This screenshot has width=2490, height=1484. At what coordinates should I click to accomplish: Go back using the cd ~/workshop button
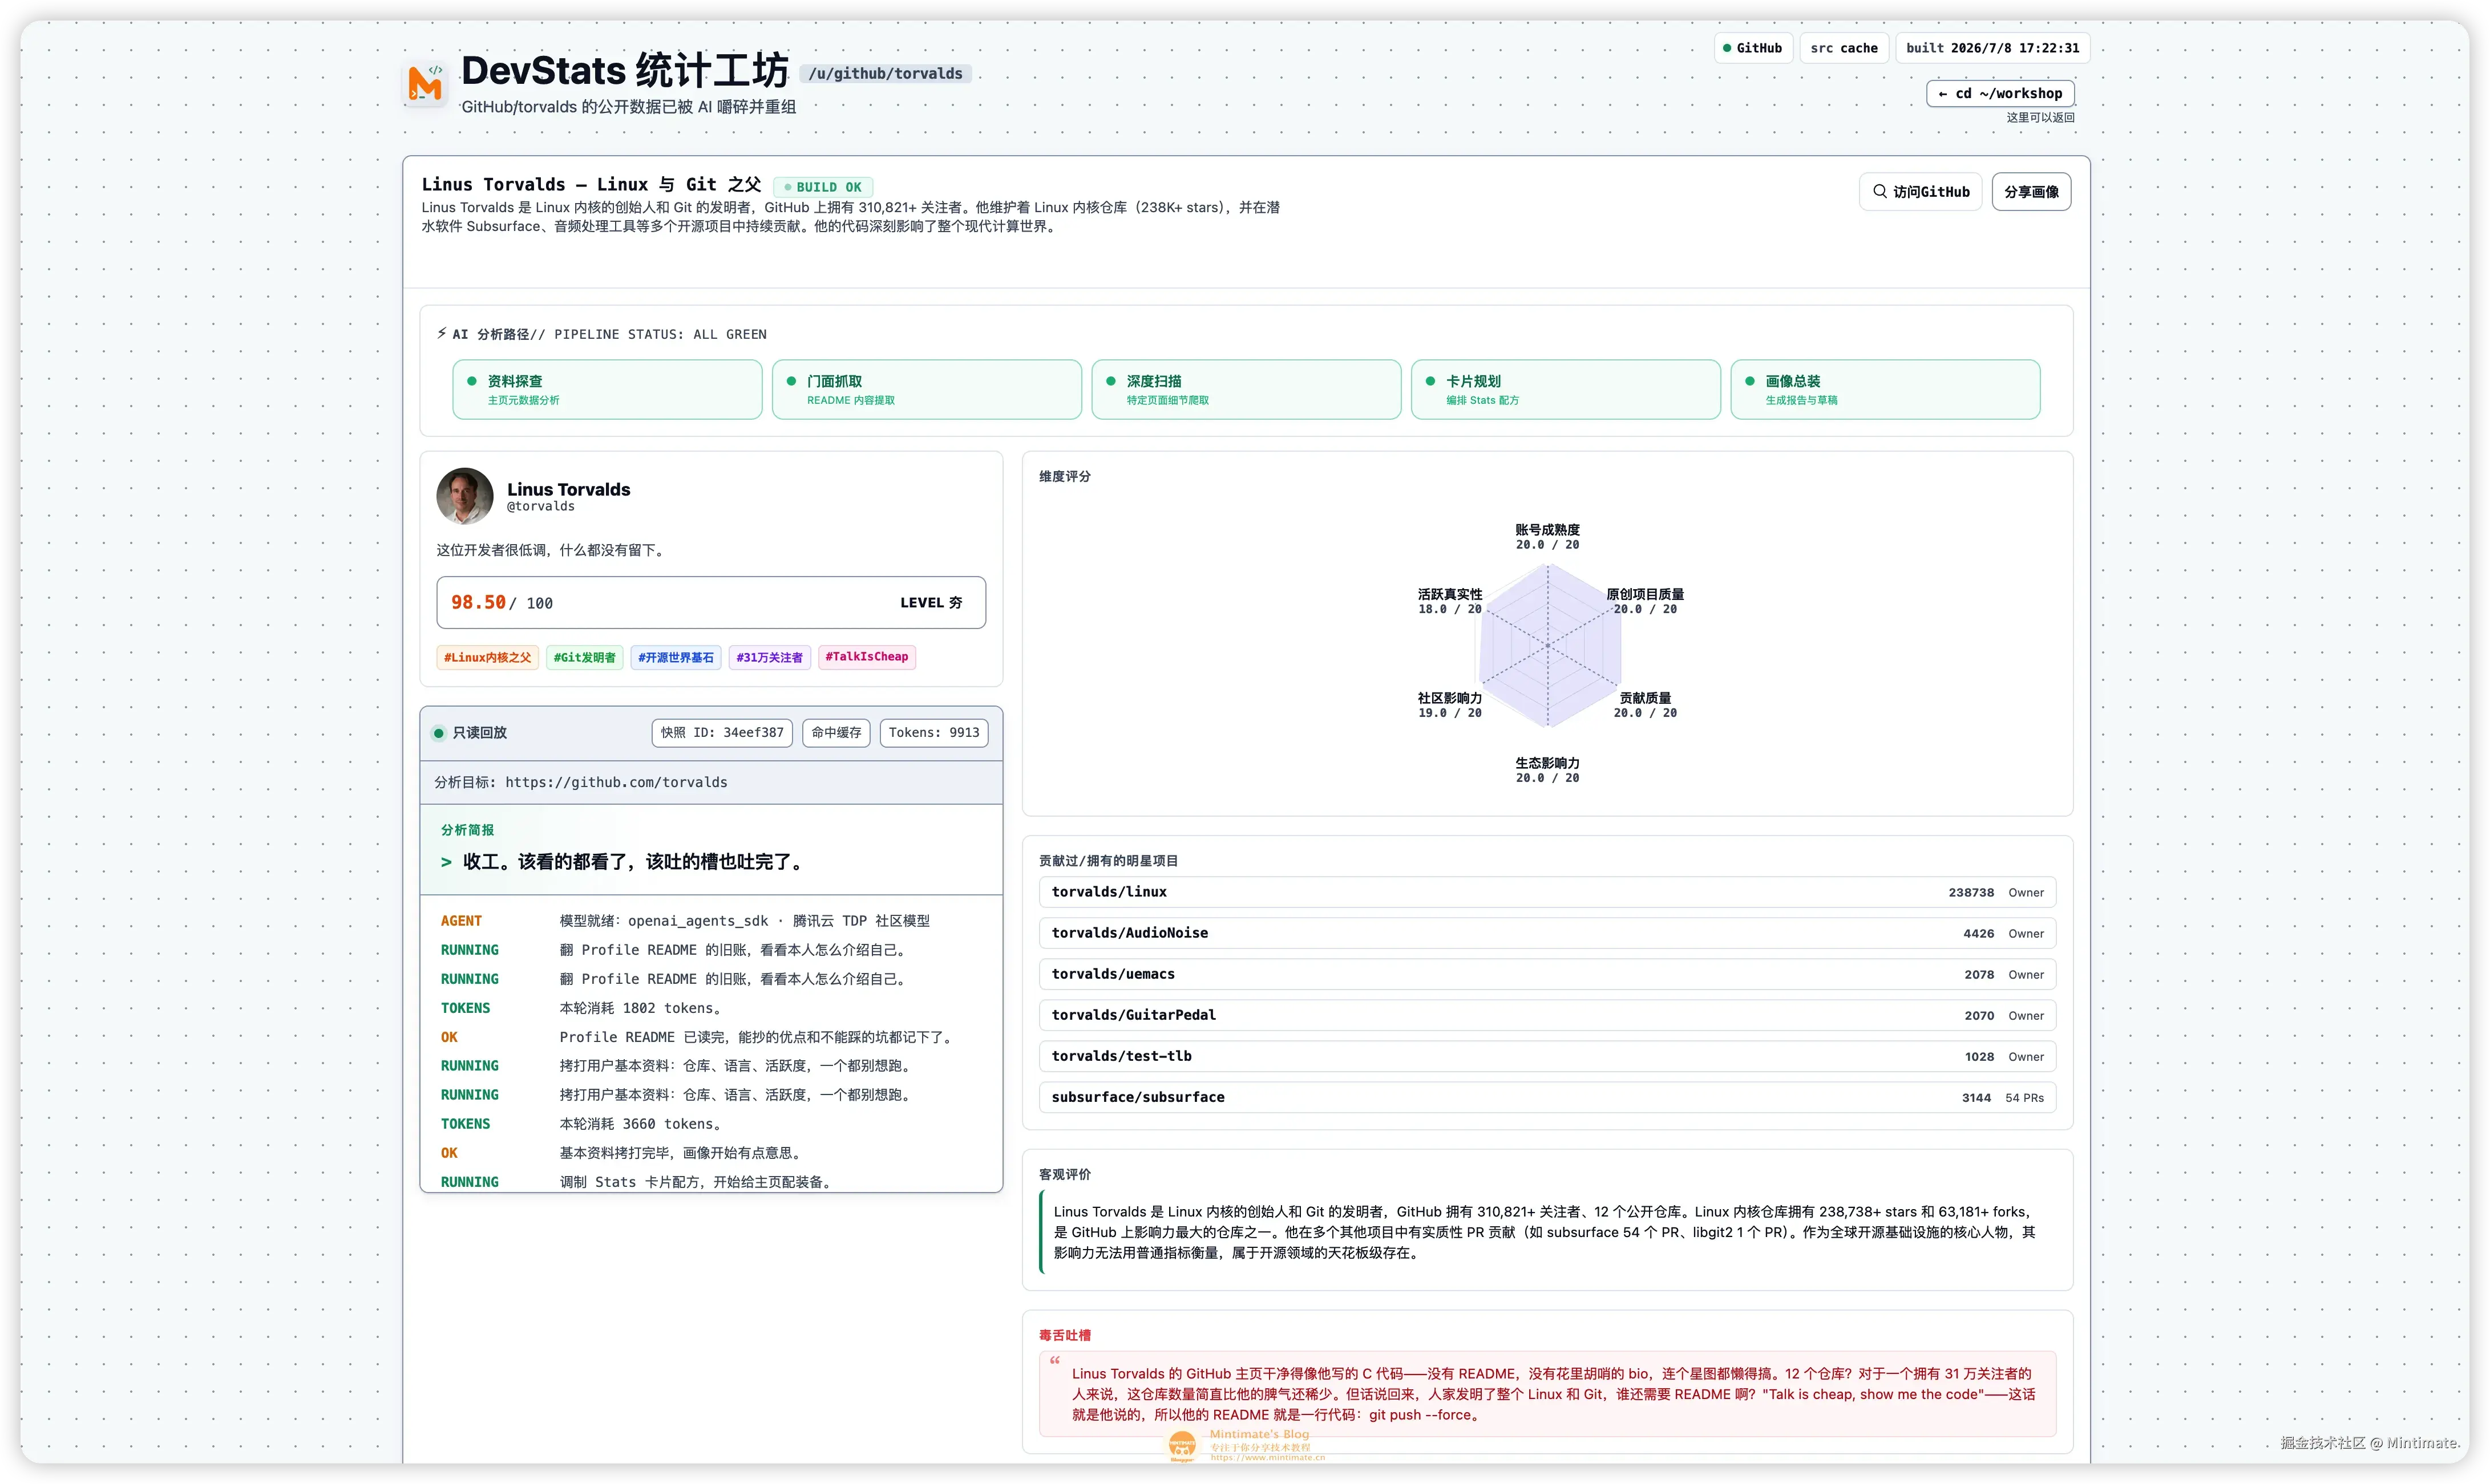point(2000,93)
